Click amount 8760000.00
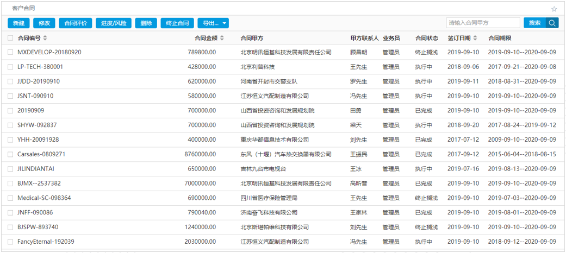The width and height of the screenshot is (566, 253). 200,154
